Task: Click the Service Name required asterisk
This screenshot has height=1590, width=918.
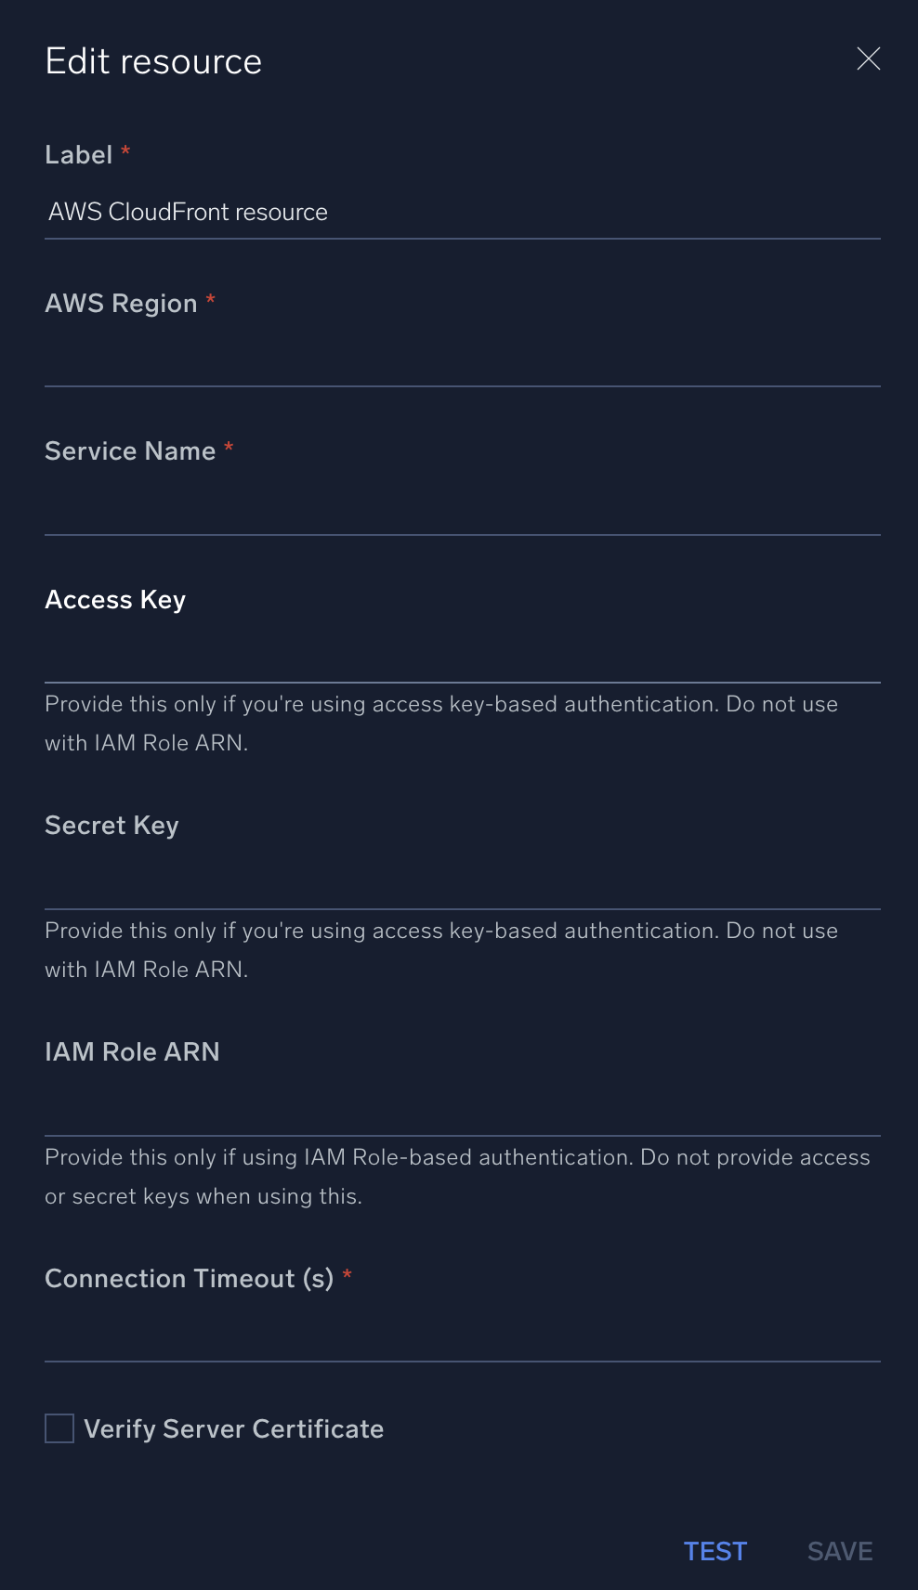Action: pos(229,447)
